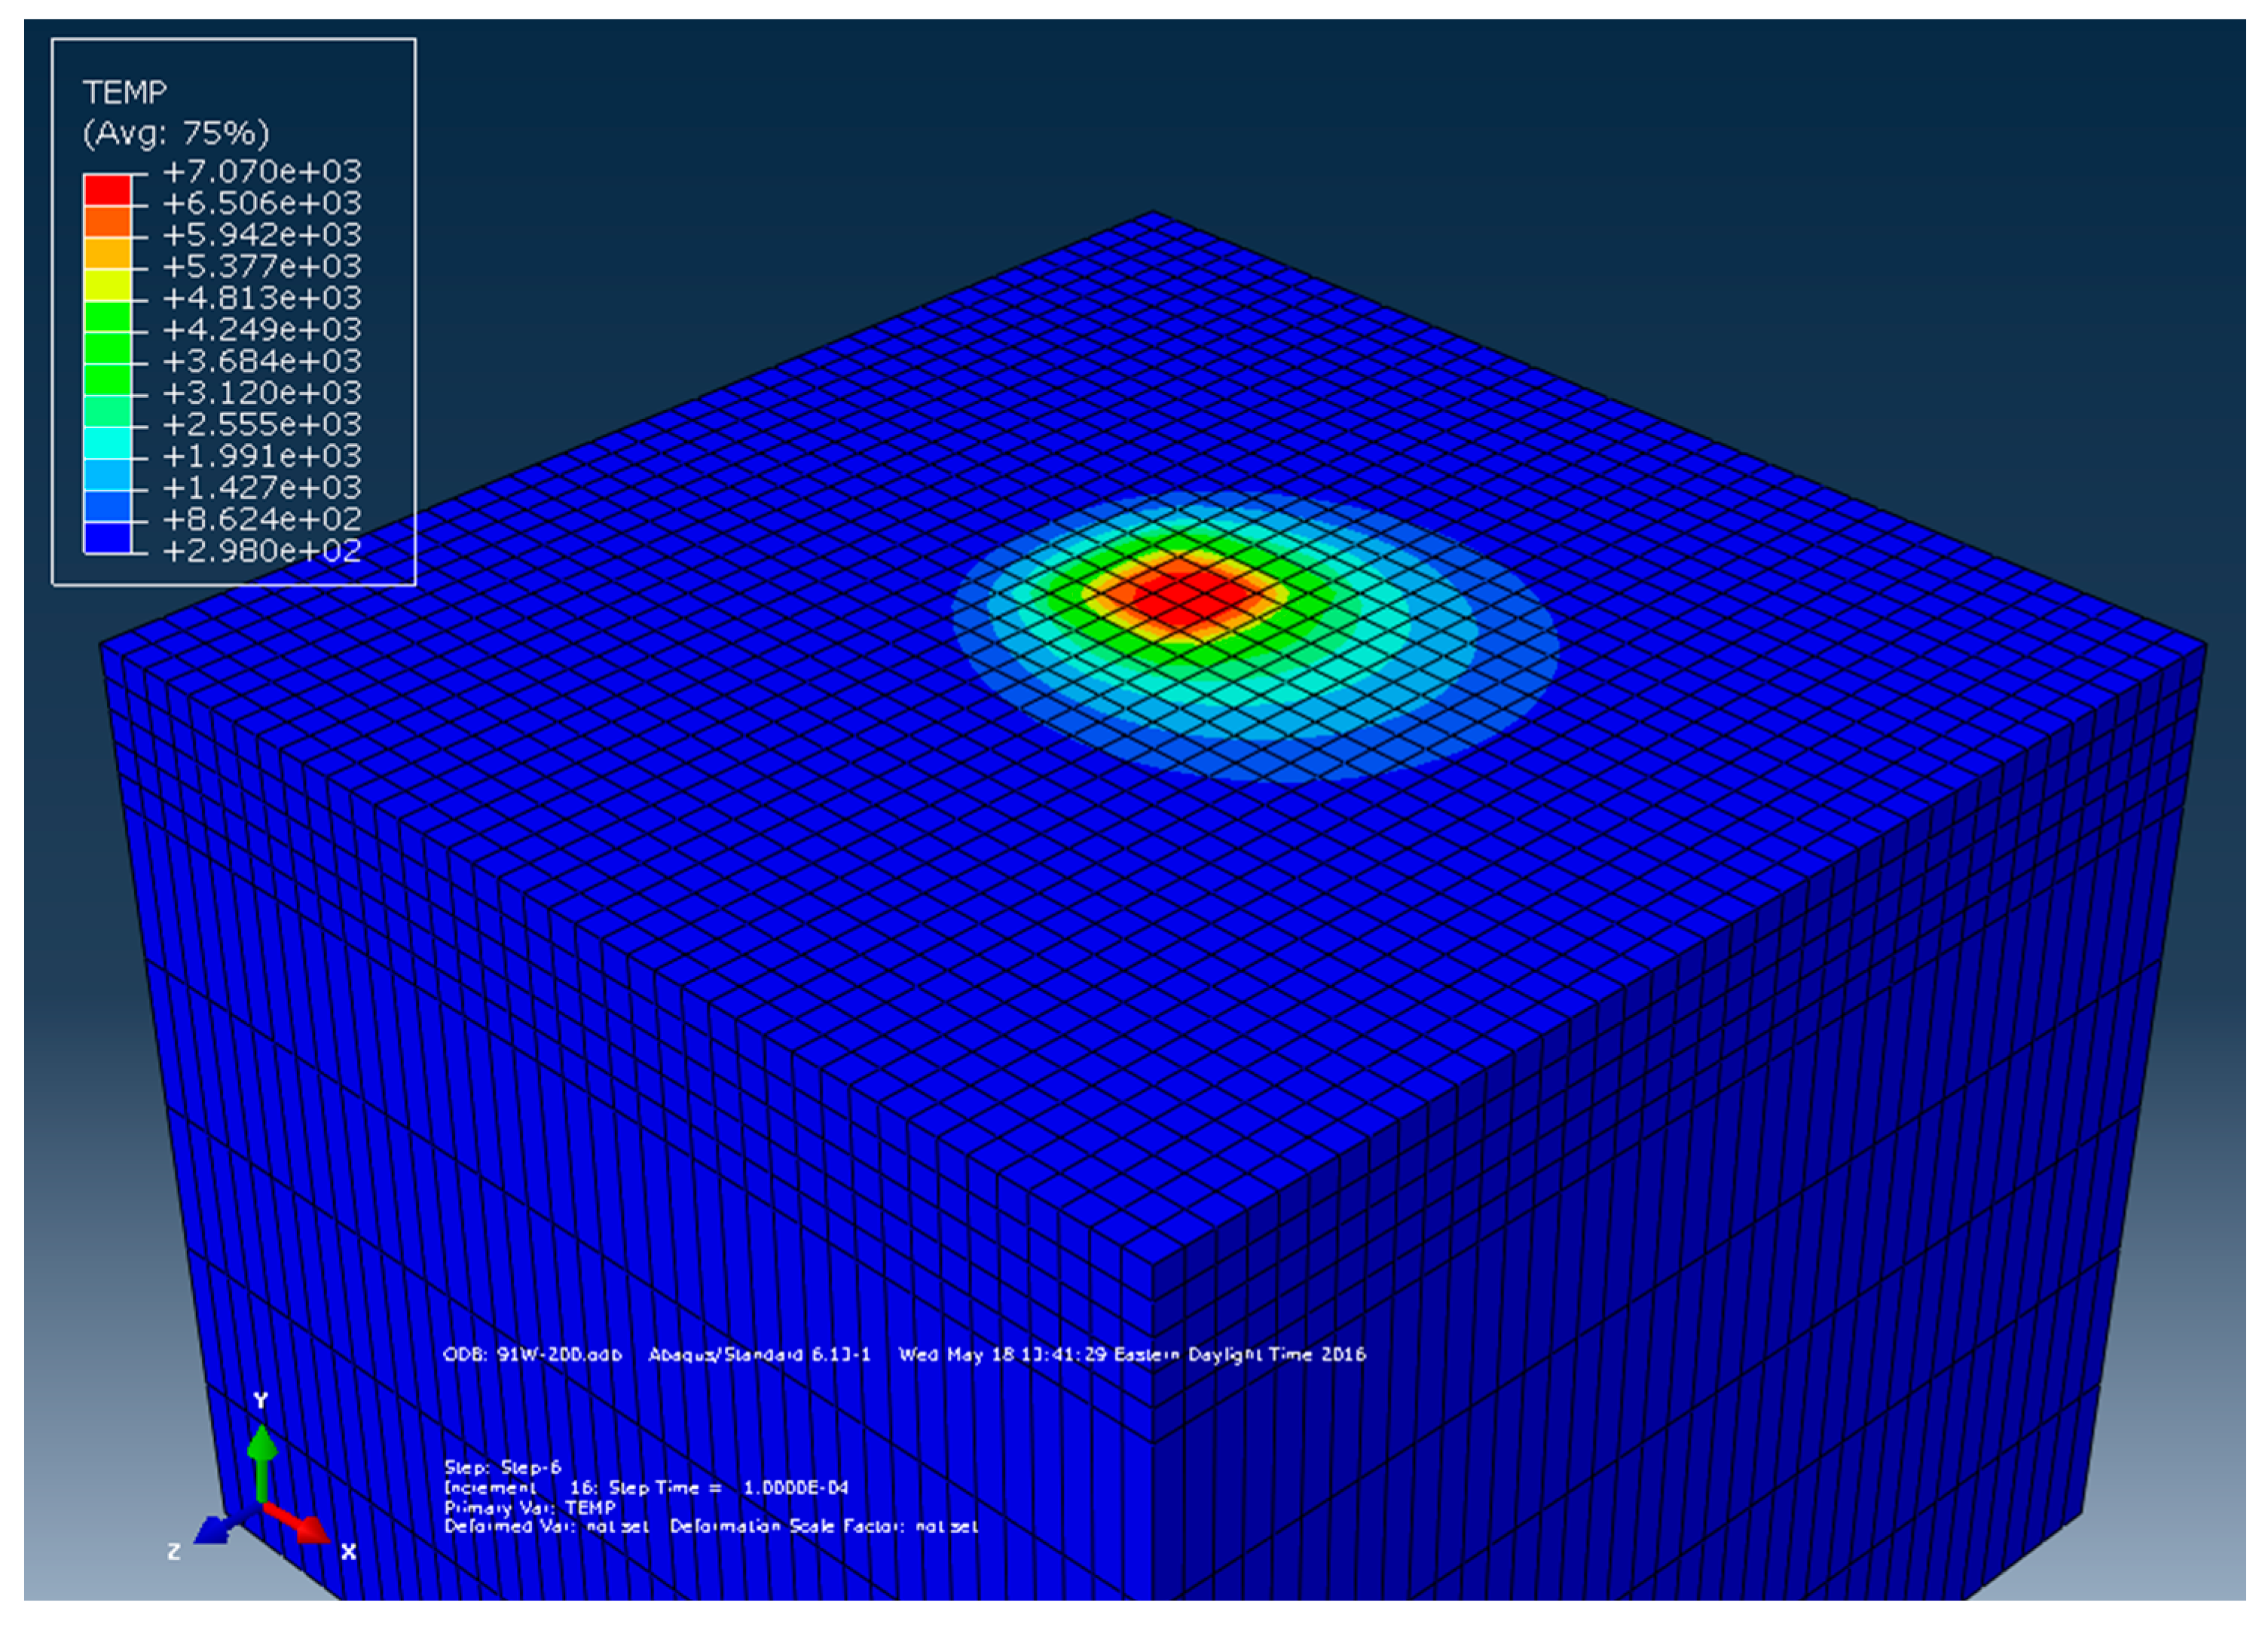2268x1627 pixels.
Task: Click legend value +3.120e+03
Action: pyautogui.click(x=262, y=393)
